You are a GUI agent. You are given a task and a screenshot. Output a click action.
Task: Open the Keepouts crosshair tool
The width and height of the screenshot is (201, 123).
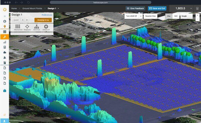[27, 27]
